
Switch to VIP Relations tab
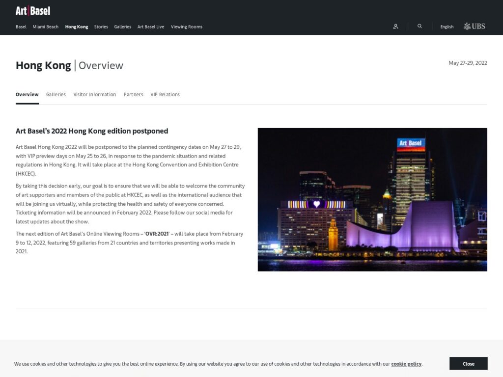(x=165, y=95)
